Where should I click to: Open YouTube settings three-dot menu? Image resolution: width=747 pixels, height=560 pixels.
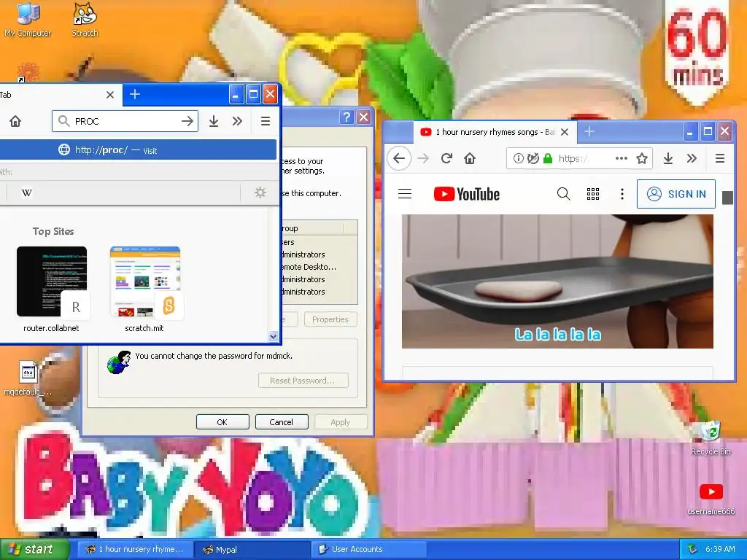[622, 194]
